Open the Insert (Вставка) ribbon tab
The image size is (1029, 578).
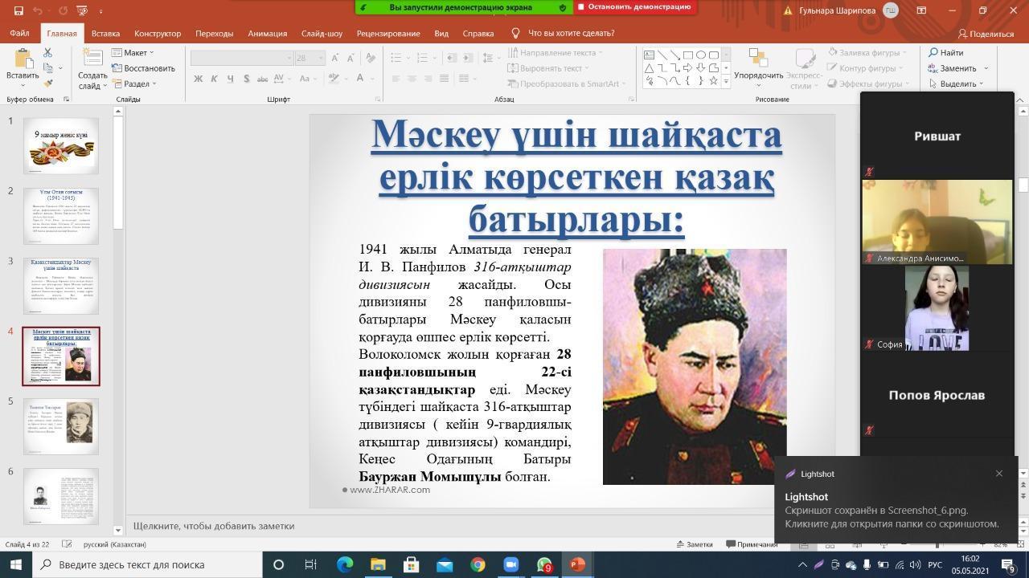click(x=105, y=34)
